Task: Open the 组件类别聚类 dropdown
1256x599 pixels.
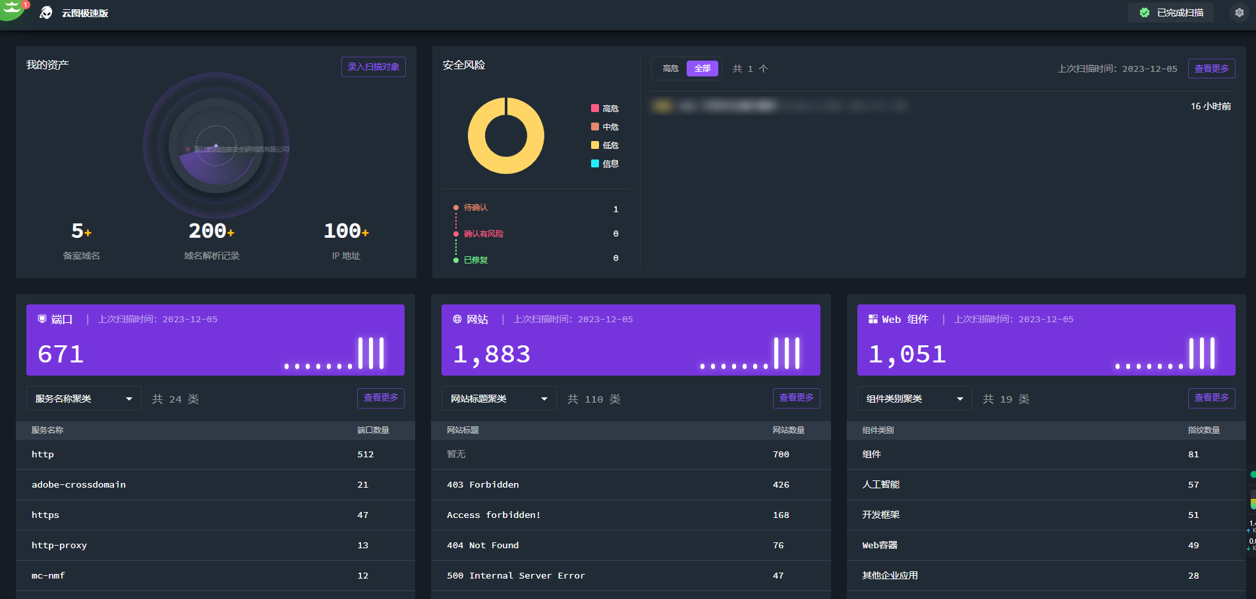Action: coord(914,399)
